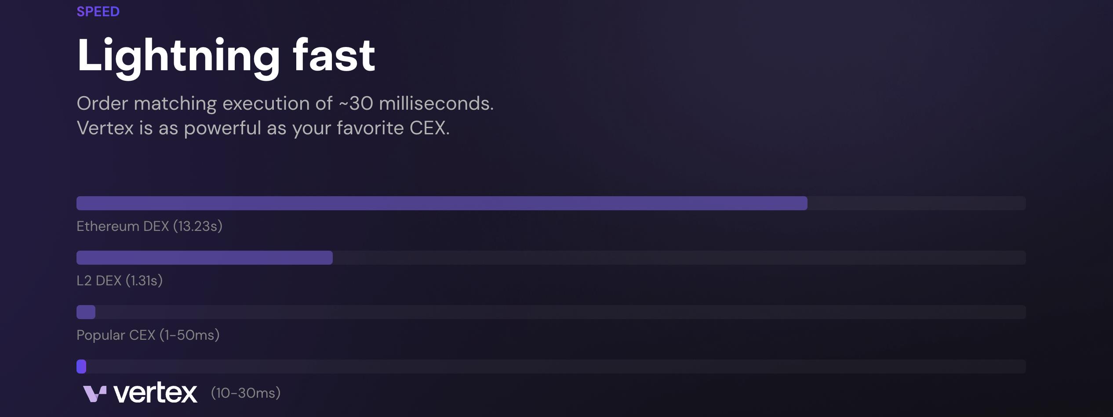This screenshot has width=1113, height=417.
Task: Click the 'Vertex is as powerful' sentence
Action: 263,128
